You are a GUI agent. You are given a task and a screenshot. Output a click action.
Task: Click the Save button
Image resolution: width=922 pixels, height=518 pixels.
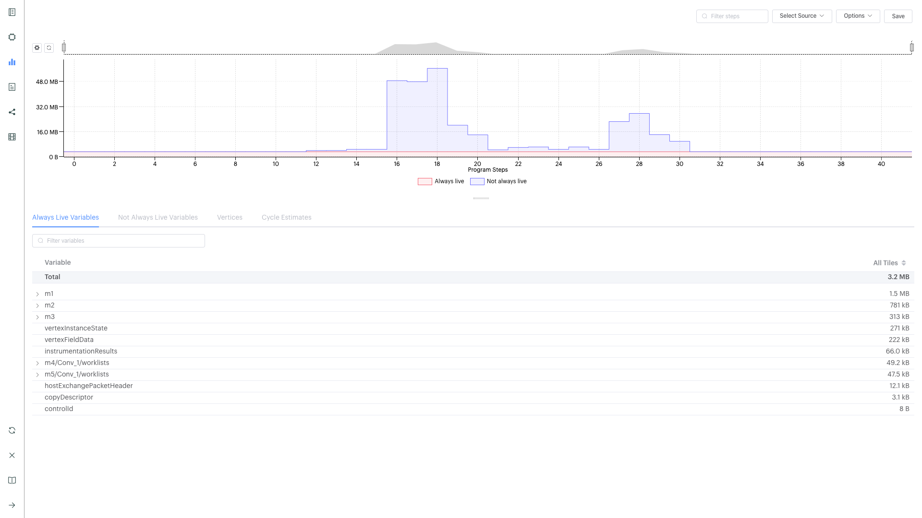(x=898, y=16)
